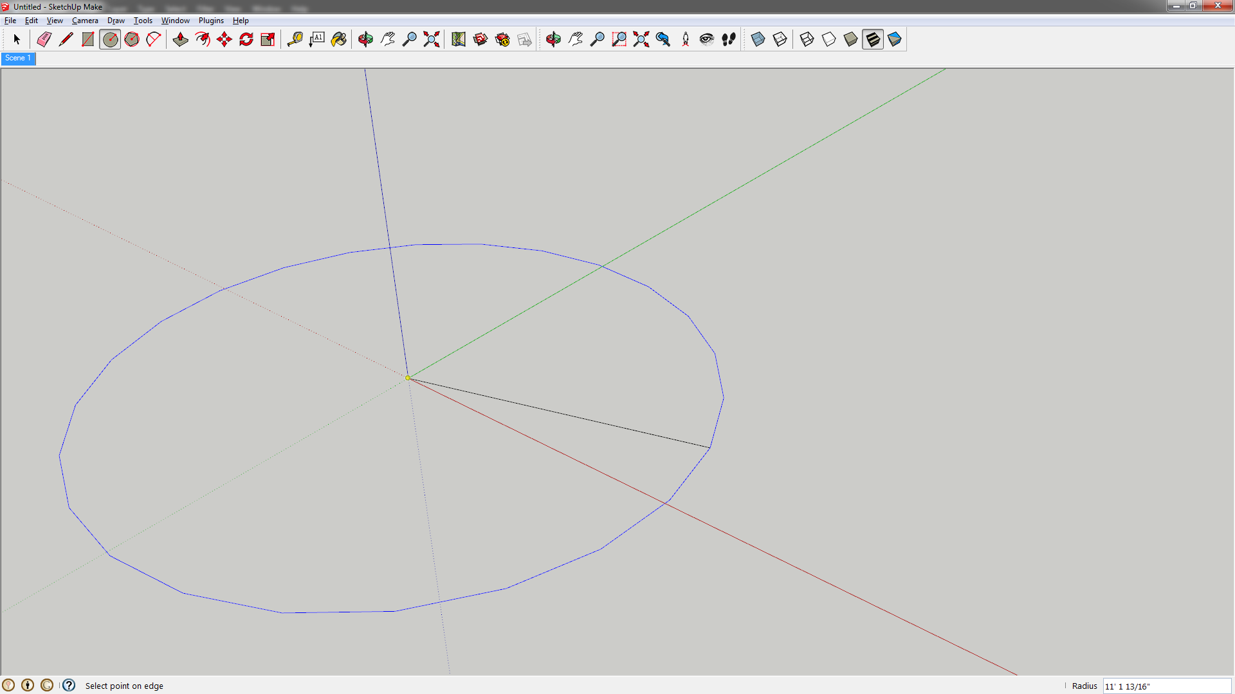The image size is (1235, 694).
Task: Open the Plugins menu
Action: [x=211, y=21]
